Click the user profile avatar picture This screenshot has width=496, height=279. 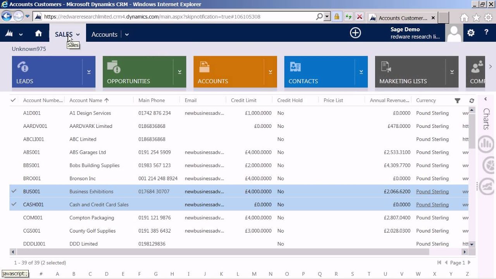click(454, 33)
